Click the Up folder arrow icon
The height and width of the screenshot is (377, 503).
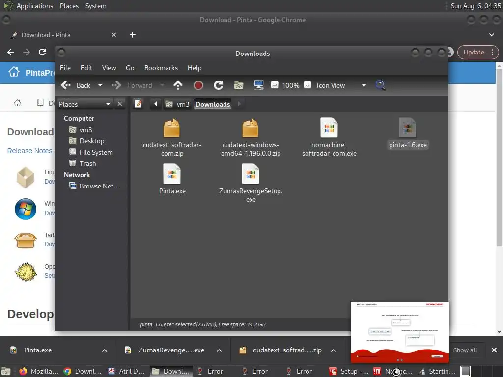(178, 85)
